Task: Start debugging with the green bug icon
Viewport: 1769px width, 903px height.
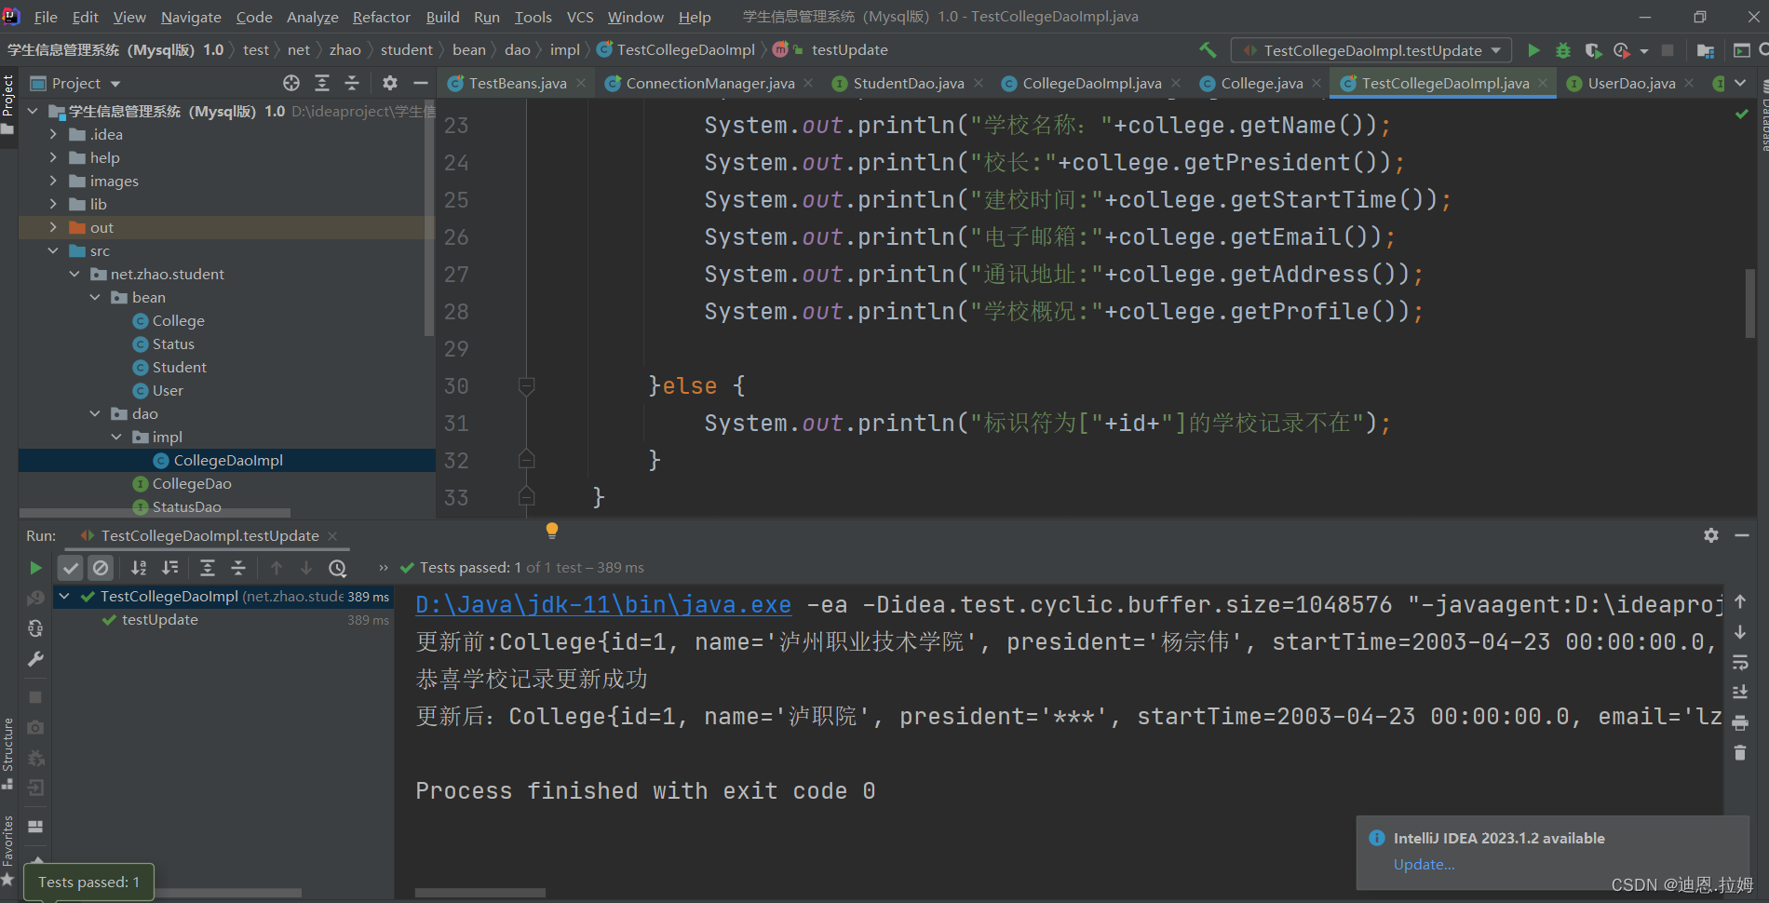Action: [1563, 50]
